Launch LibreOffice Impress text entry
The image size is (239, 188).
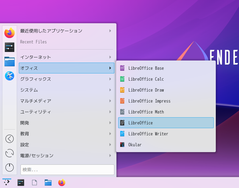pyautogui.click(x=150, y=101)
